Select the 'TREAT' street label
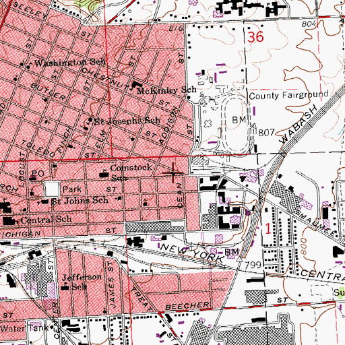The height and width of the screenshot is (345, 345). (142, 299)
